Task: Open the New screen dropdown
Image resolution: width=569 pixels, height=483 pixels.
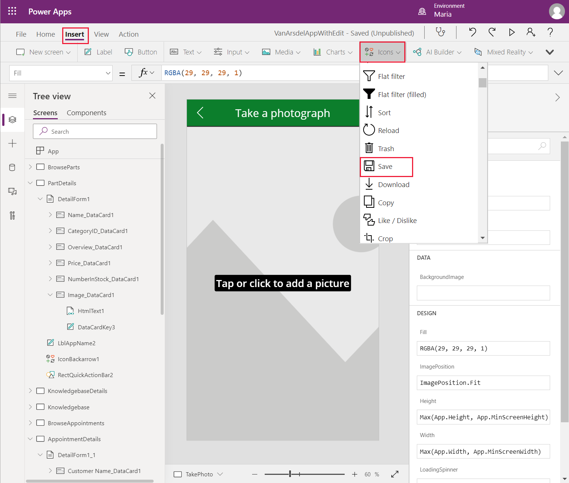Action: 43,52
